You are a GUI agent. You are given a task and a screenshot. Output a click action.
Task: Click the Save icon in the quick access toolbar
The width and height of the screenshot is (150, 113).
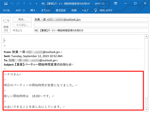click(x=6, y=4)
